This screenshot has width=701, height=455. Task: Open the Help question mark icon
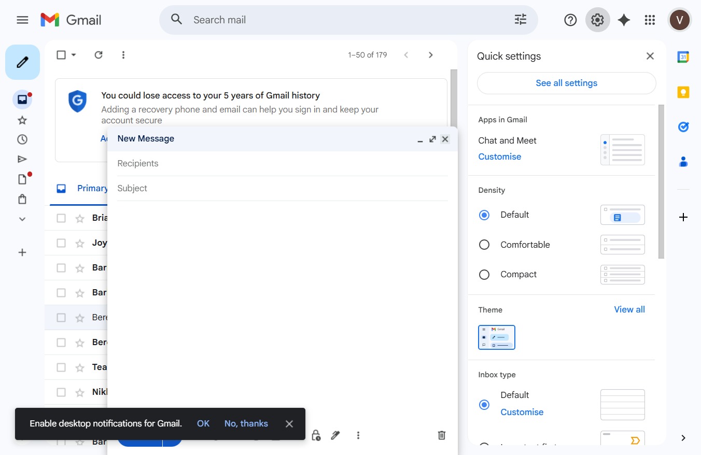click(570, 20)
